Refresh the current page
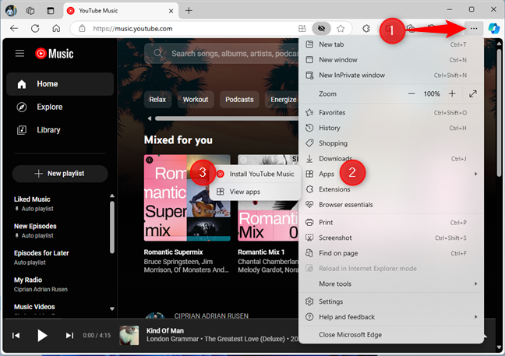 (35, 29)
